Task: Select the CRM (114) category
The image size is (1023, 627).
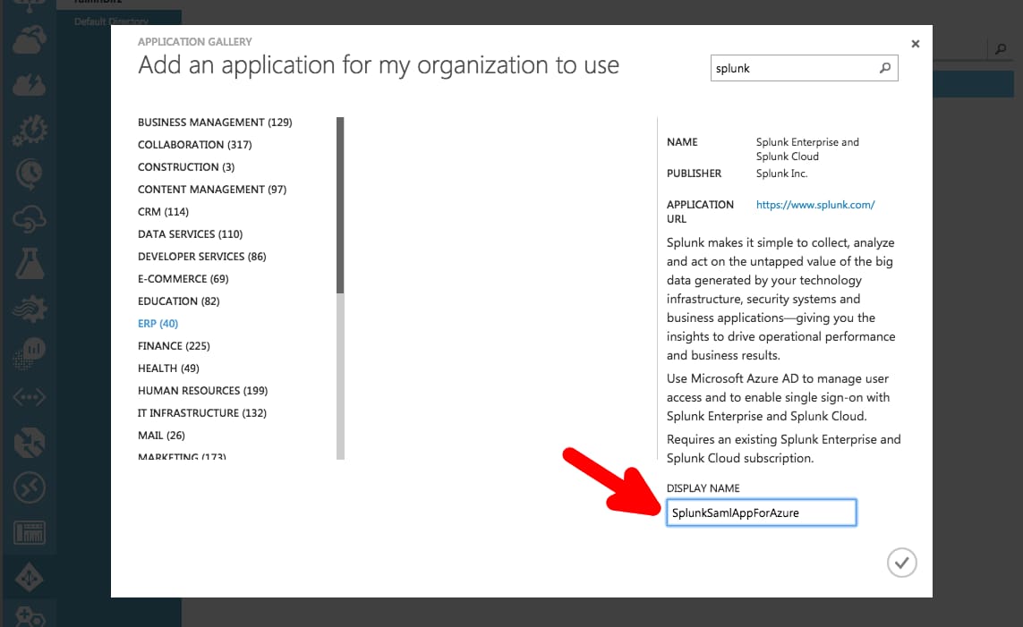Action: pyautogui.click(x=163, y=211)
